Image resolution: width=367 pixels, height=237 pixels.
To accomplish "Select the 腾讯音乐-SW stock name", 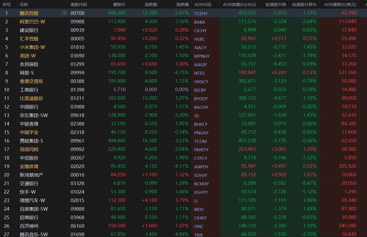I will point(34,234).
